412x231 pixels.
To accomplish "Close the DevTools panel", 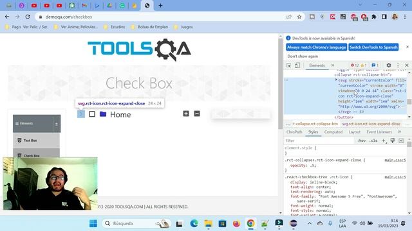I will [407, 65].
